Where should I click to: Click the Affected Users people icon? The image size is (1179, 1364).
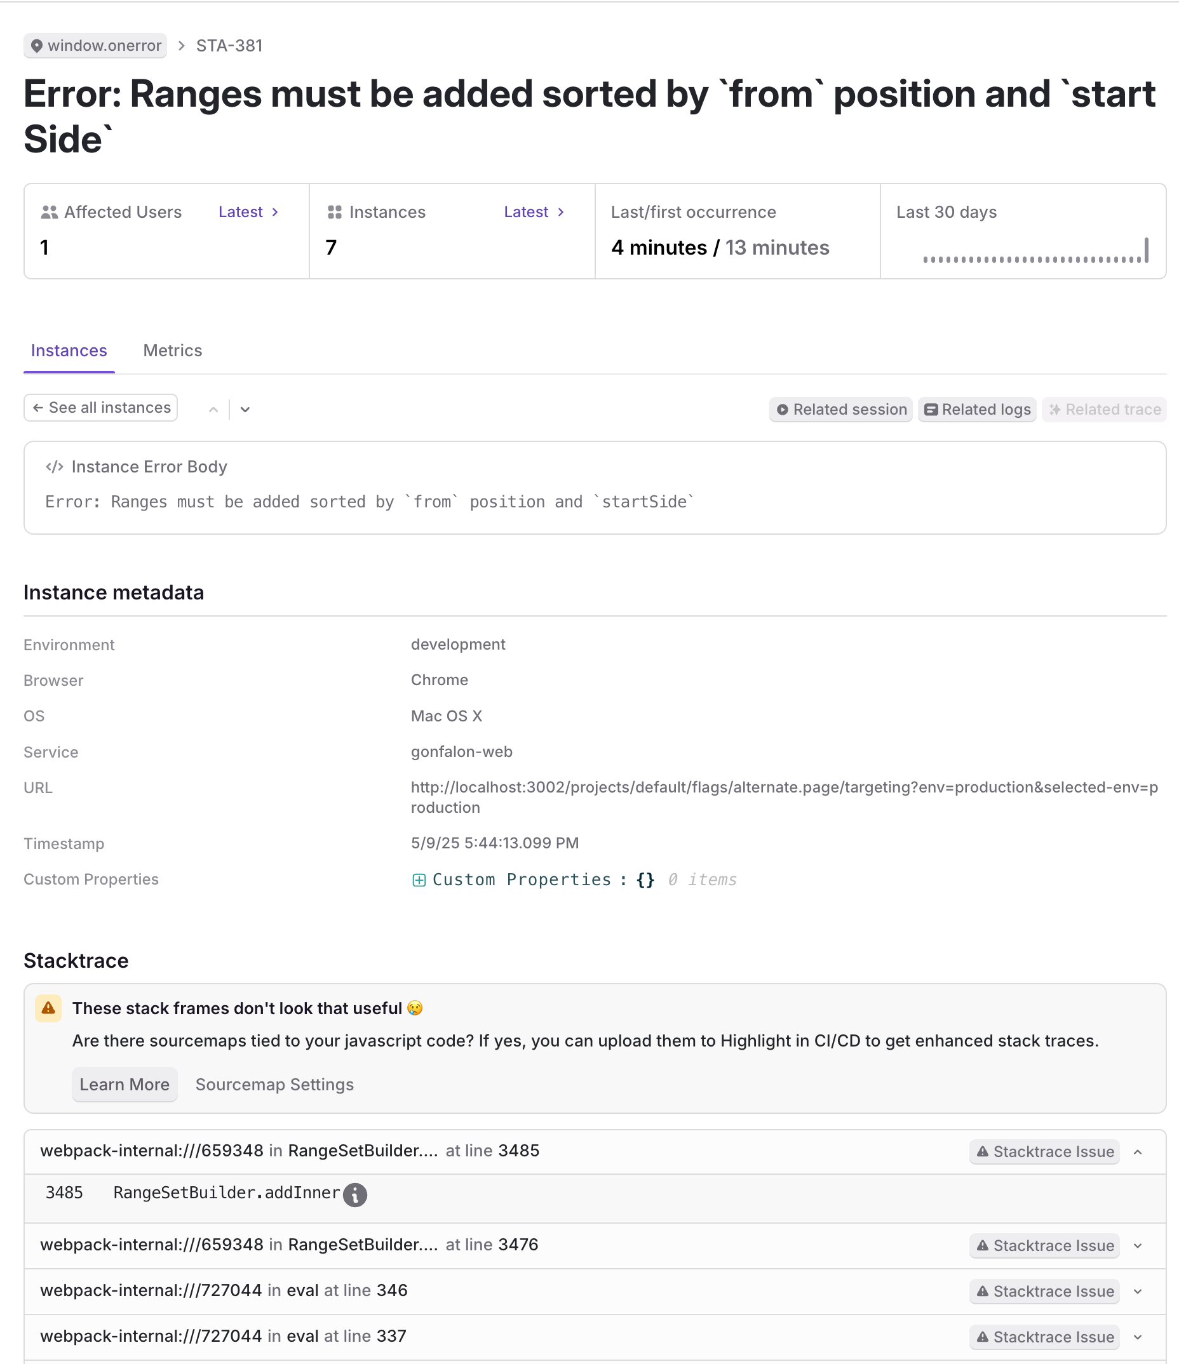49,212
